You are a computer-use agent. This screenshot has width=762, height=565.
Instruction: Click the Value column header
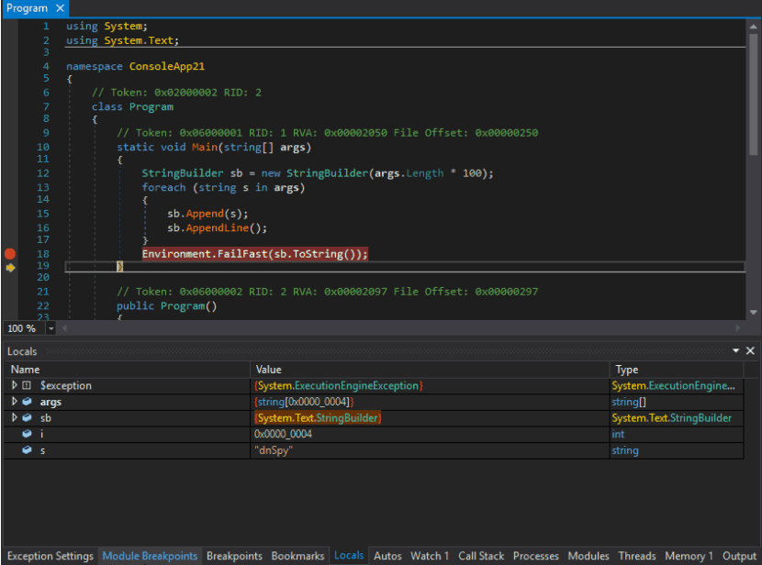(269, 369)
